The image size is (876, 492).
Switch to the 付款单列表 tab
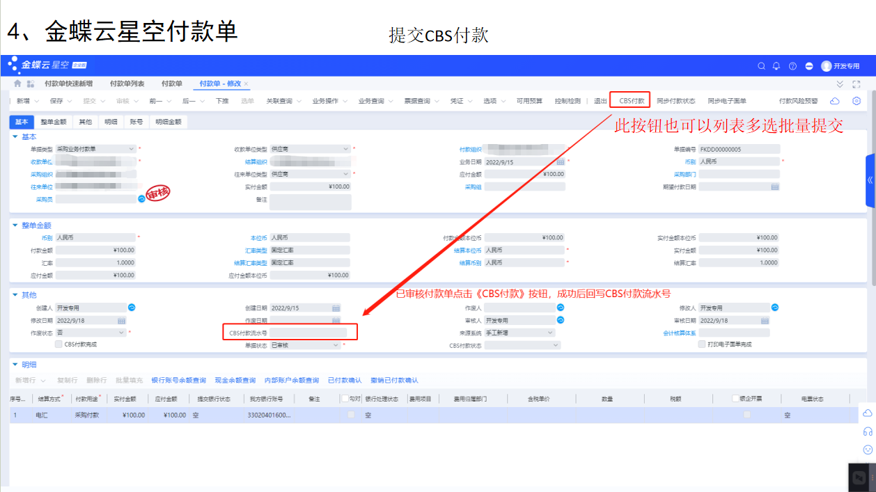[x=127, y=84]
